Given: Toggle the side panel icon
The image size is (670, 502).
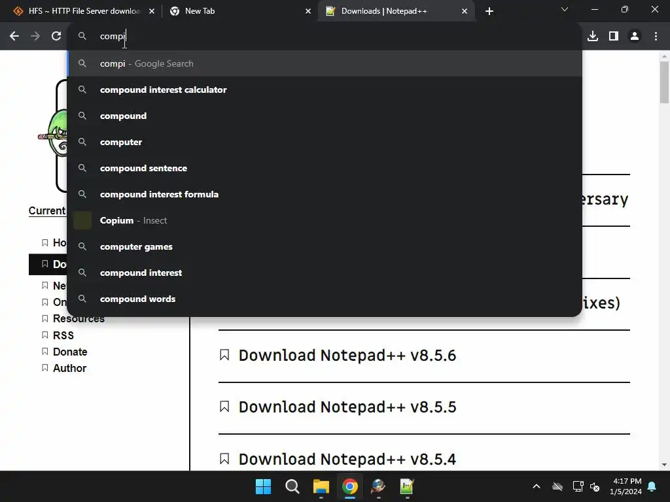Looking at the screenshot, I should point(614,37).
